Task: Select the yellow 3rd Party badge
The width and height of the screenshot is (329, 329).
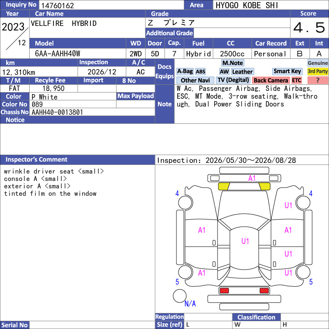Action: coord(317,71)
